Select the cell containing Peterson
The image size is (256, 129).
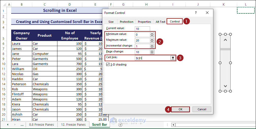22,84
